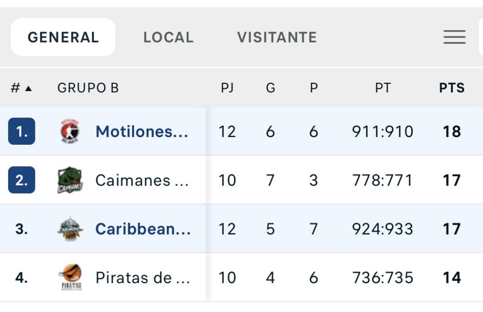Click the Motilones team logo
The image size is (483, 312).
coord(70,131)
